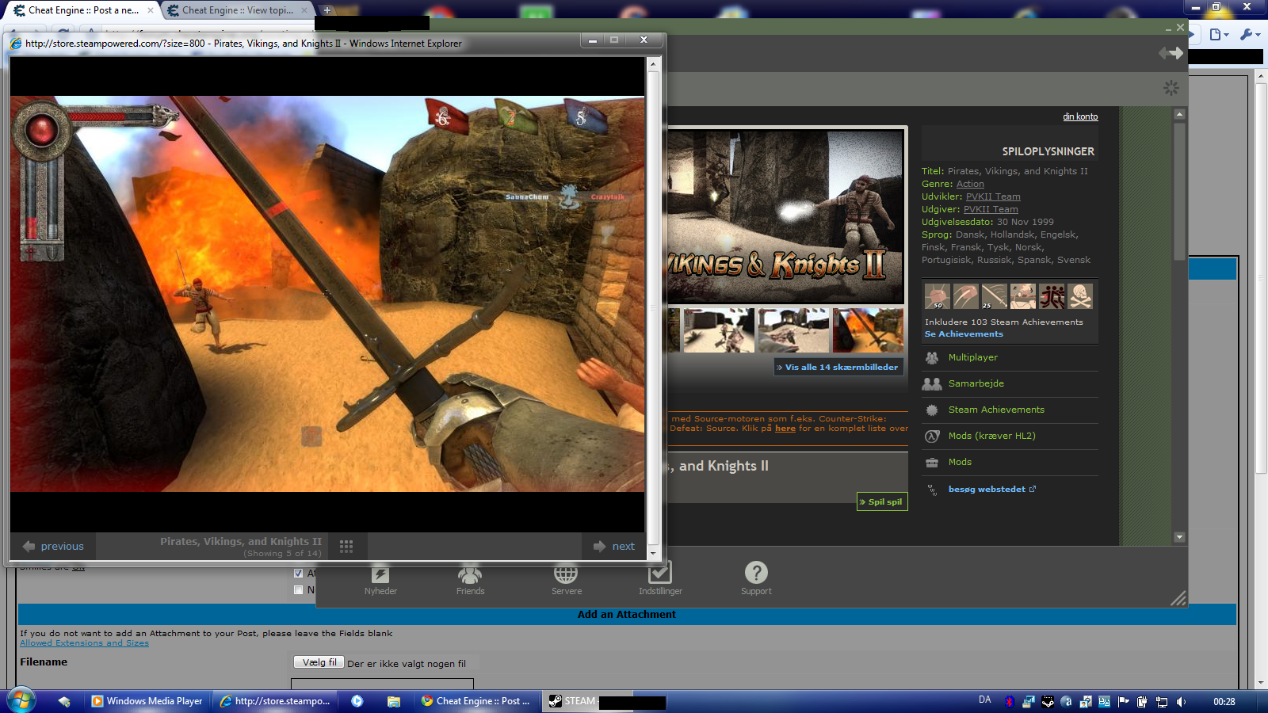The image size is (1268, 713).
Task: Open the Servere globe icon in Steam
Action: 566,574
